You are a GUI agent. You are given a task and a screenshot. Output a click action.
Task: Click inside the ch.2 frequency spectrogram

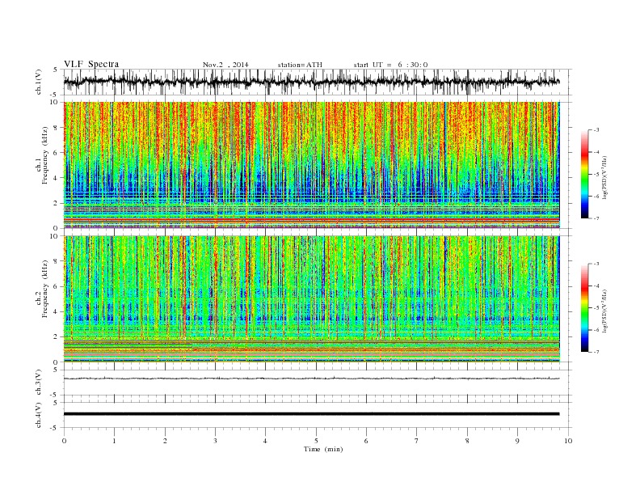(312, 299)
